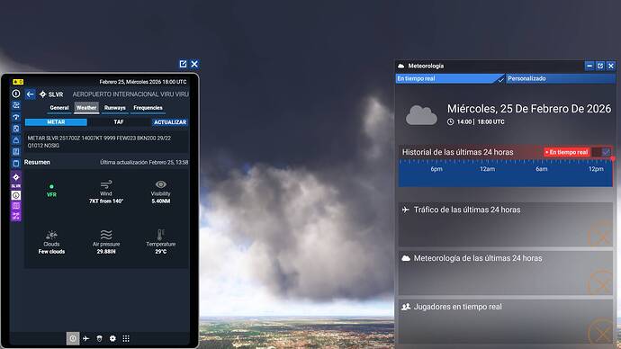Click the 12am mark on the history timeline
This screenshot has width=621, height=349.
pyautogui.click(x=487, y=169)
